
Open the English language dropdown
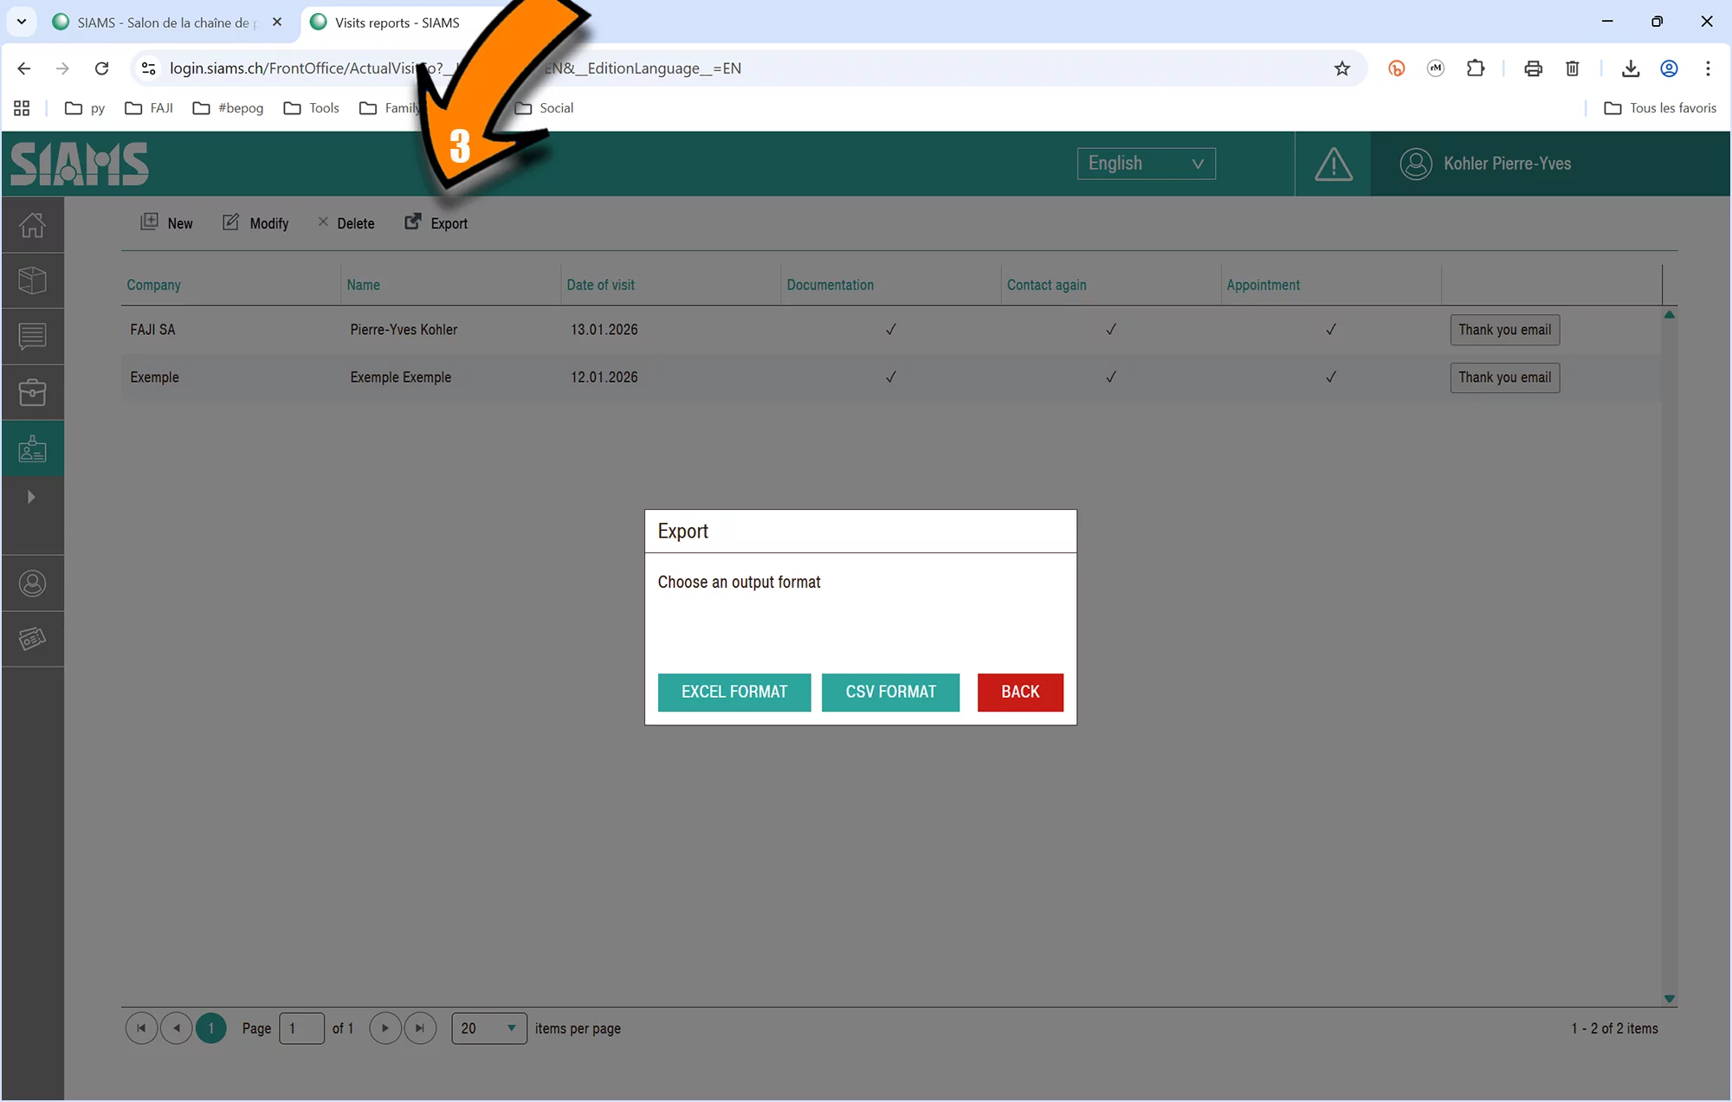[1145, 164]
